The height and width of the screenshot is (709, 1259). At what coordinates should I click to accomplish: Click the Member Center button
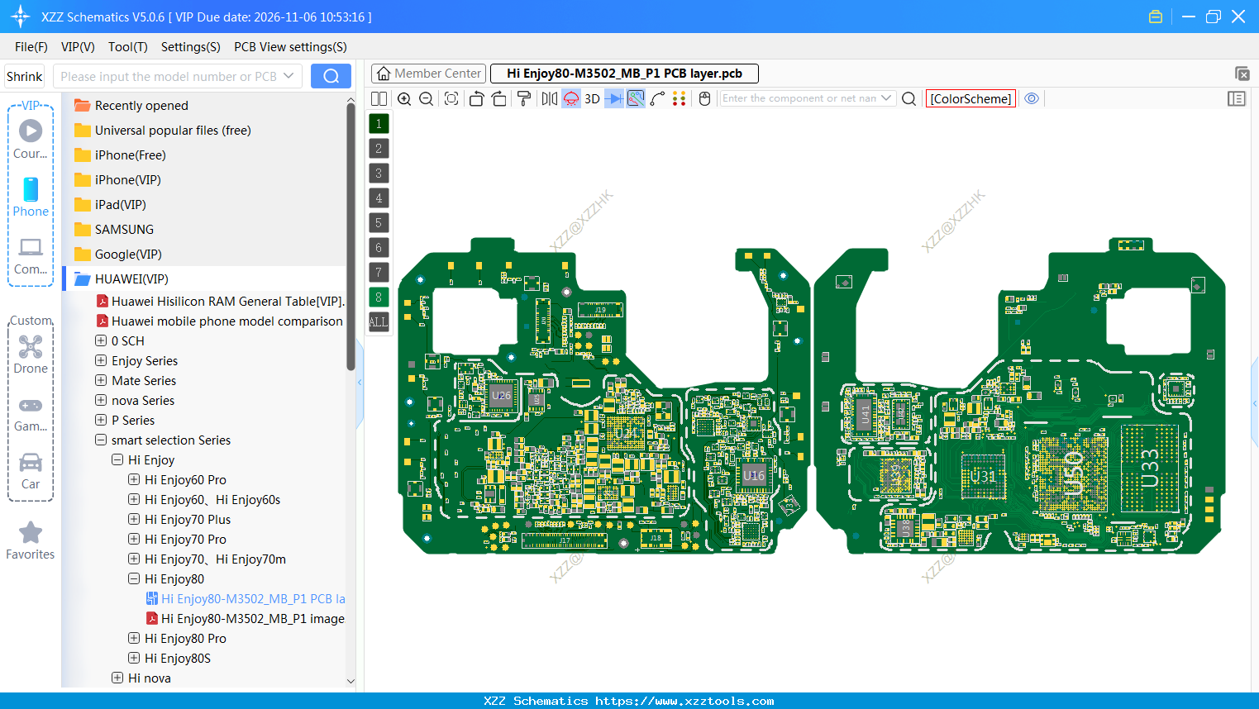[x=427, y=73]
